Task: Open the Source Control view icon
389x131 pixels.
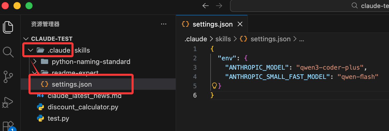Action: pos(8,77)
